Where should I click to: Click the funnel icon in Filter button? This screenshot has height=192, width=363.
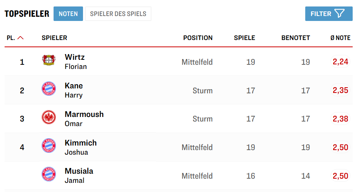click(339, 14)
